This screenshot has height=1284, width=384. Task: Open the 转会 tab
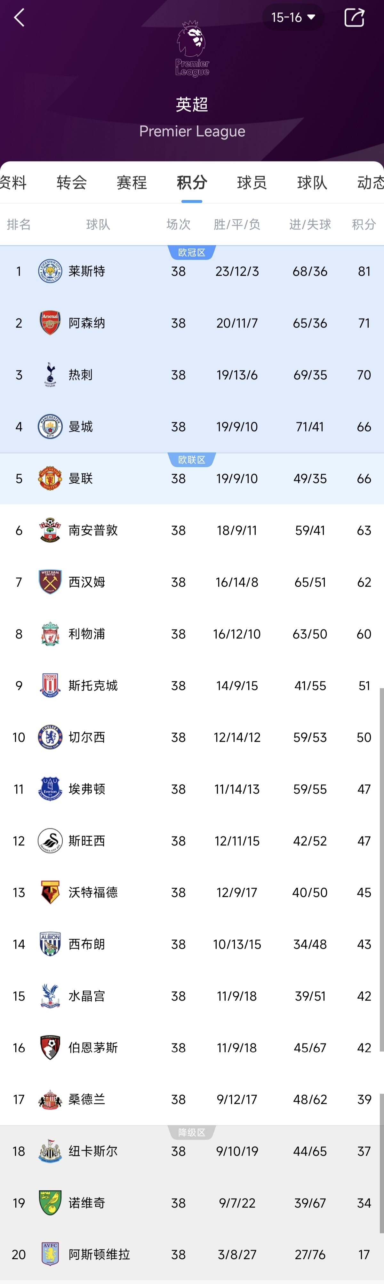click(72, 182)
